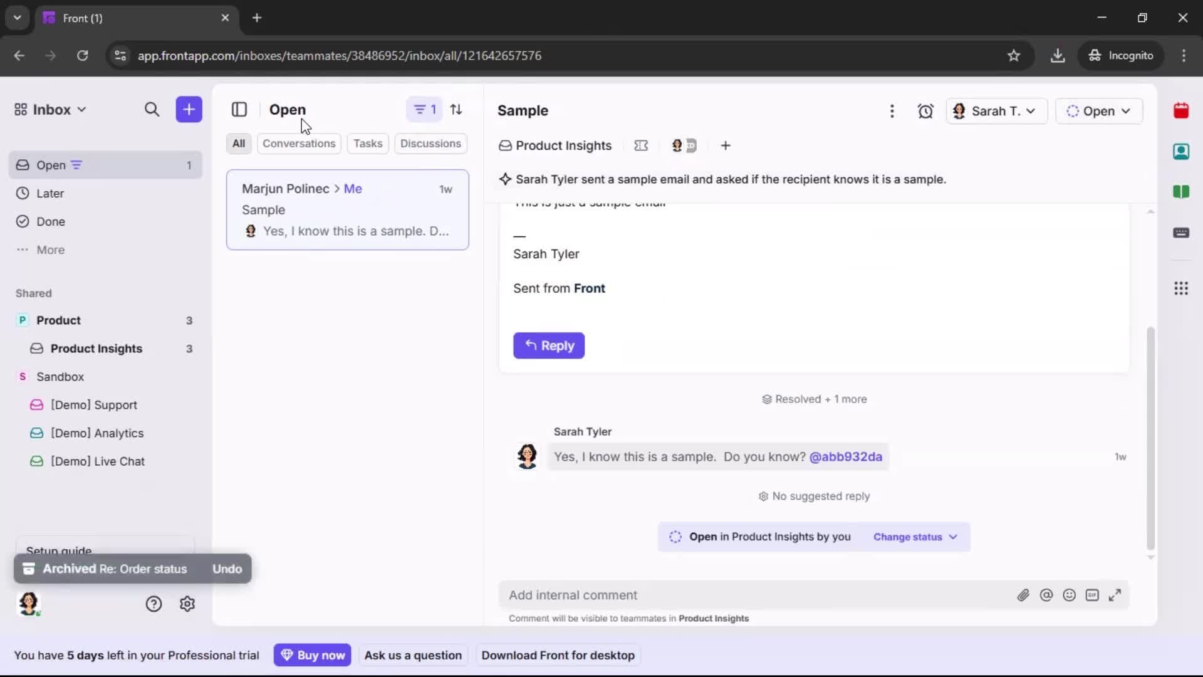The height and width of the screenshot is (677, 1203).
Task: Toggle the conversation list sidebar
Action: tap(239, 109)
